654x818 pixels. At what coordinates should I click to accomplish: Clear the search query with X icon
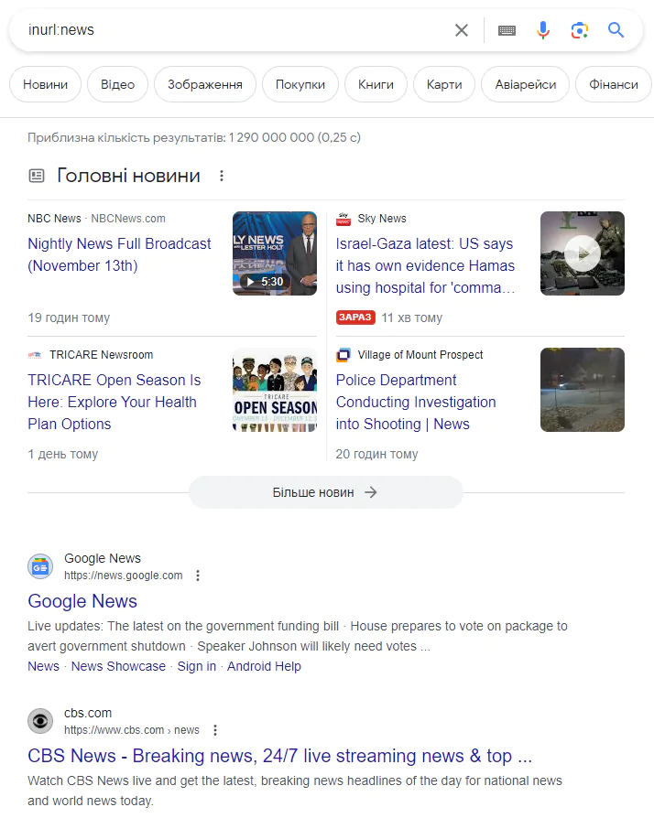462,30
